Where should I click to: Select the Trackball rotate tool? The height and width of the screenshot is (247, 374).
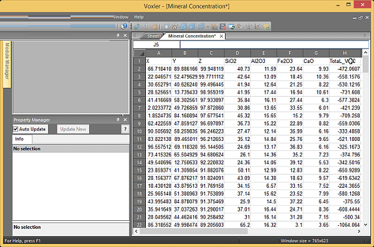point(137,26)
